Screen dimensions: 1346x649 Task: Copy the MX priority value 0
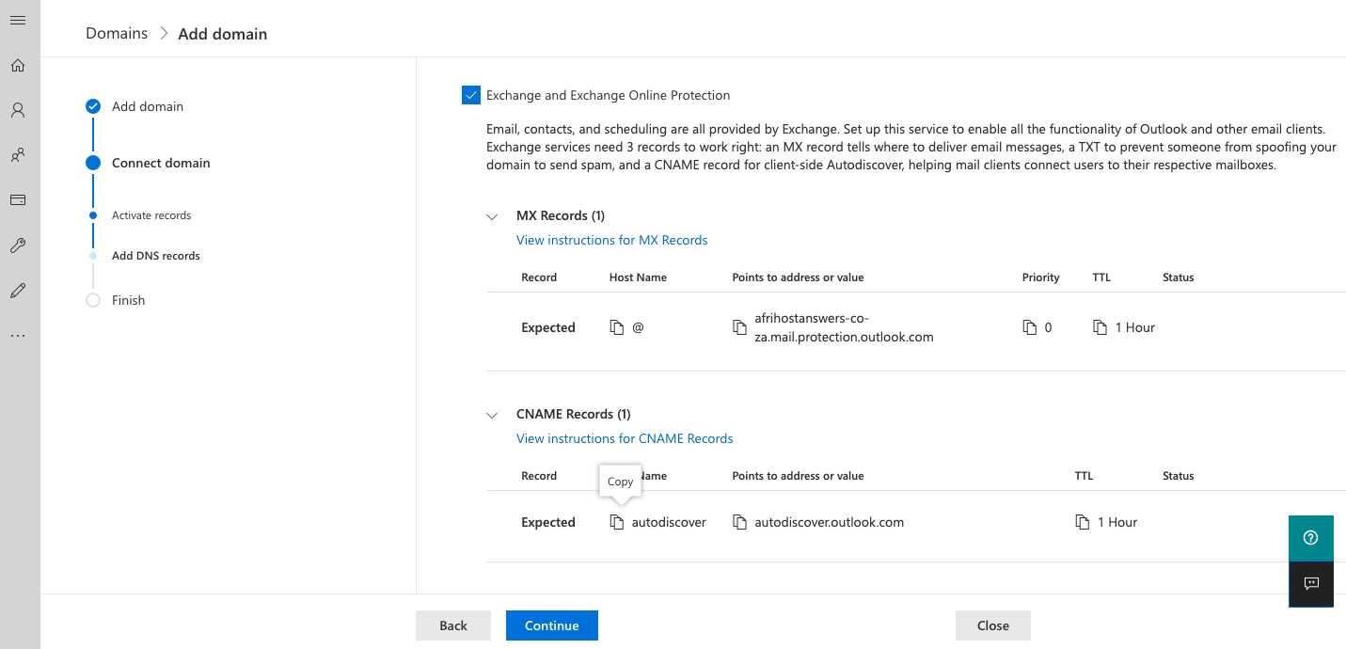point(1030,327)
